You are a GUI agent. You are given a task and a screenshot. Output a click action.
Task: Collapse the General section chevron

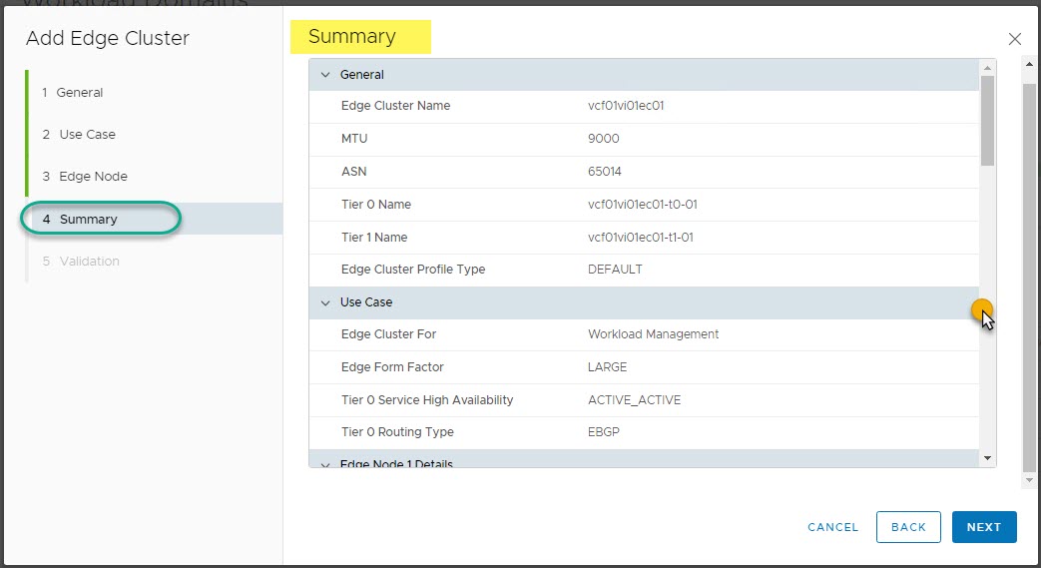325,75
